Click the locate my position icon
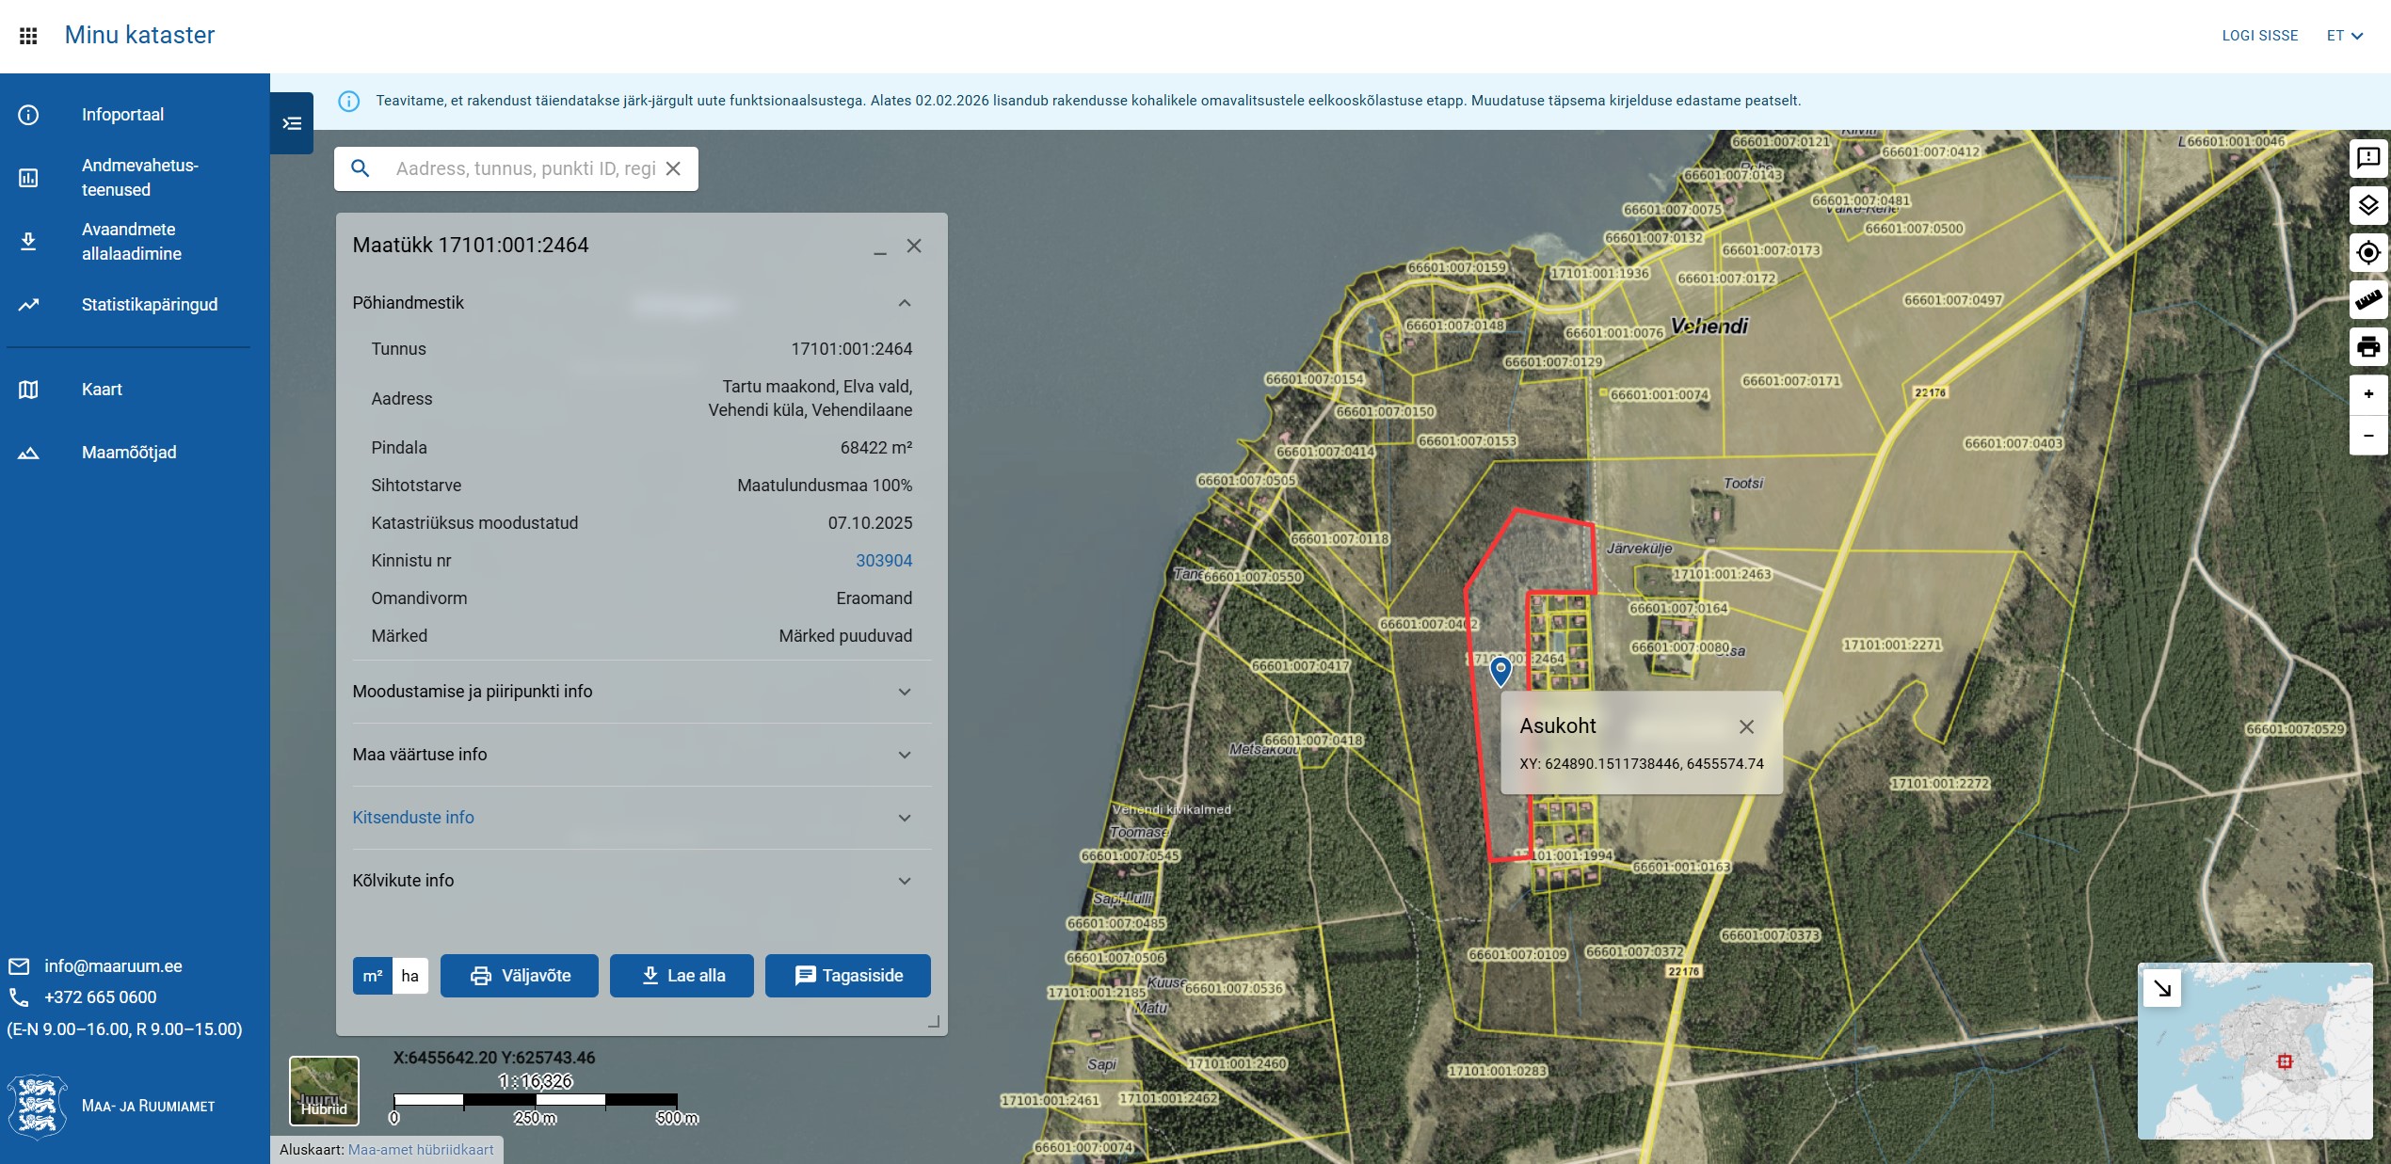Screen dimensions: 2391x1164 2367,253
